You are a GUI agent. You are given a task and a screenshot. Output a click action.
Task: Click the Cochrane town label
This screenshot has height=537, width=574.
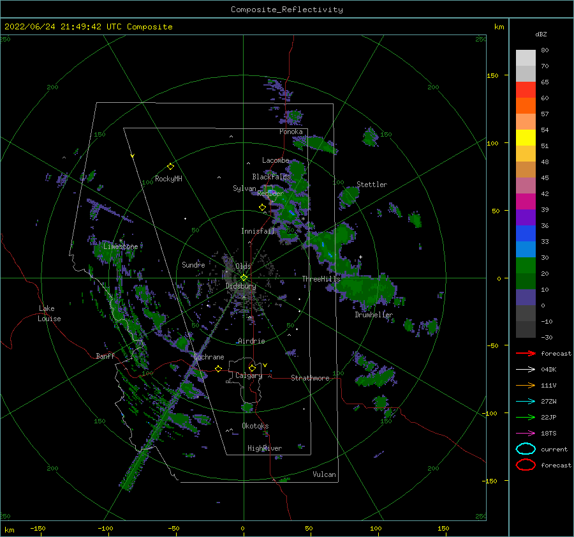tap(209, 357)
